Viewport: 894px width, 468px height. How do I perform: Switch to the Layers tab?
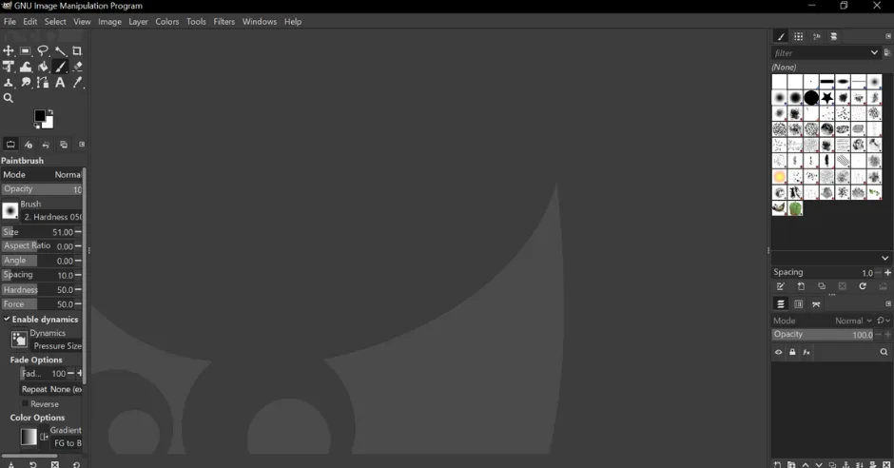(x=781, y=304)
